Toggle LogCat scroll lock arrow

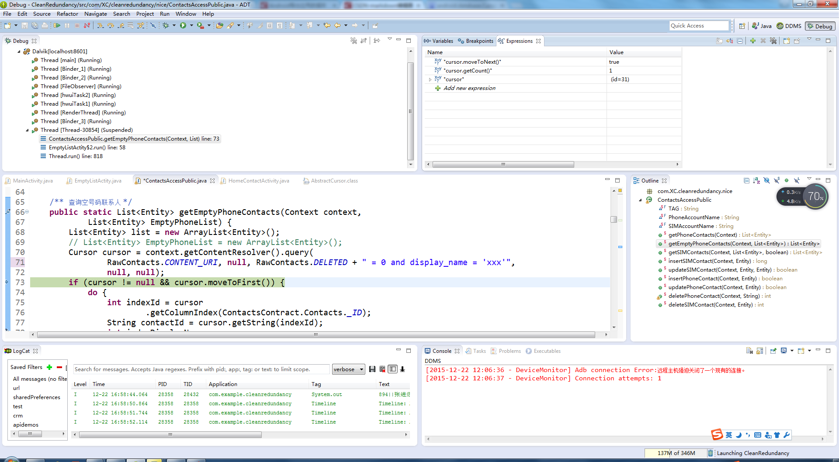pos(402,369)
